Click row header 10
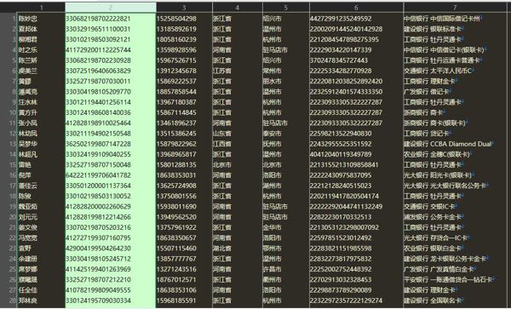Screen dimensions: 511x309 [x=9, y=112]
